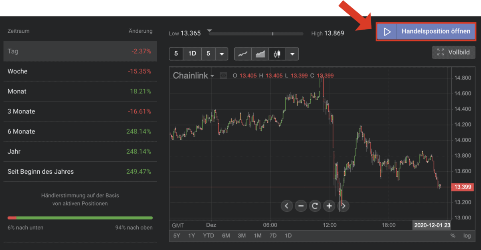This screenshot has height=250, width=481.
Task: Select the Woche row
Action: [80, 71]
